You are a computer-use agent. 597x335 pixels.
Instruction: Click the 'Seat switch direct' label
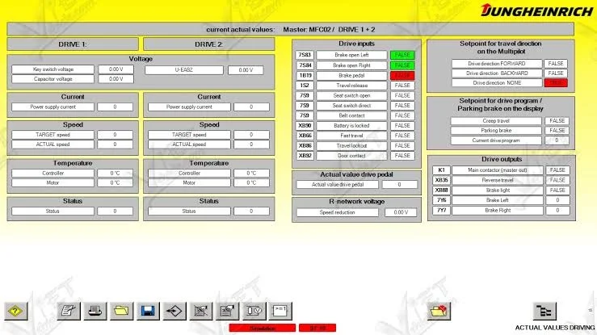click(351, 105)
